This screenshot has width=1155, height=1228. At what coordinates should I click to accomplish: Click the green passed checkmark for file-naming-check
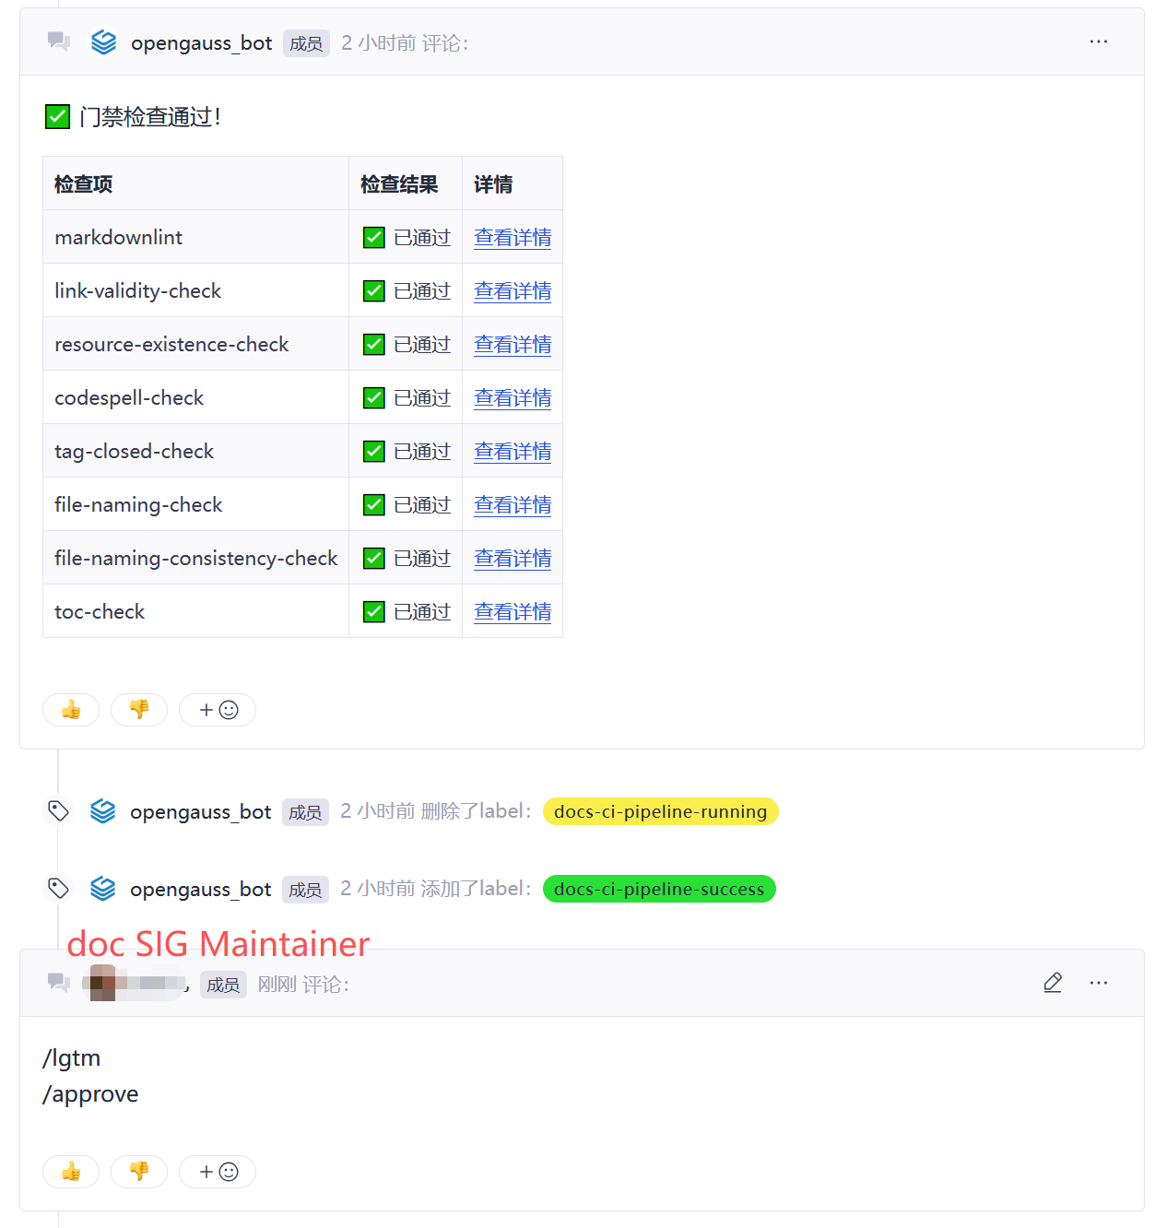click(374, 505)
